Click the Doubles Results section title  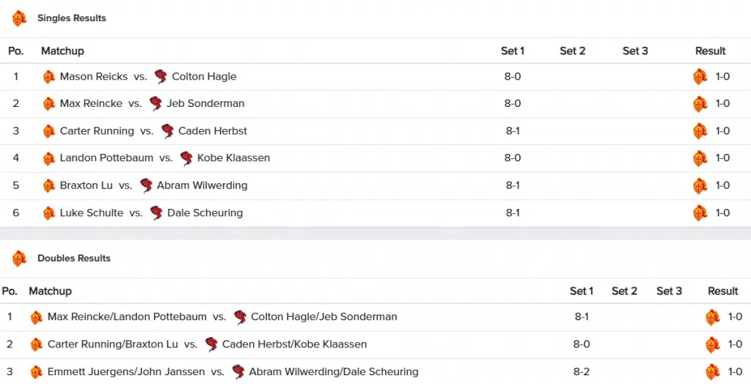(x=74, y=259)
